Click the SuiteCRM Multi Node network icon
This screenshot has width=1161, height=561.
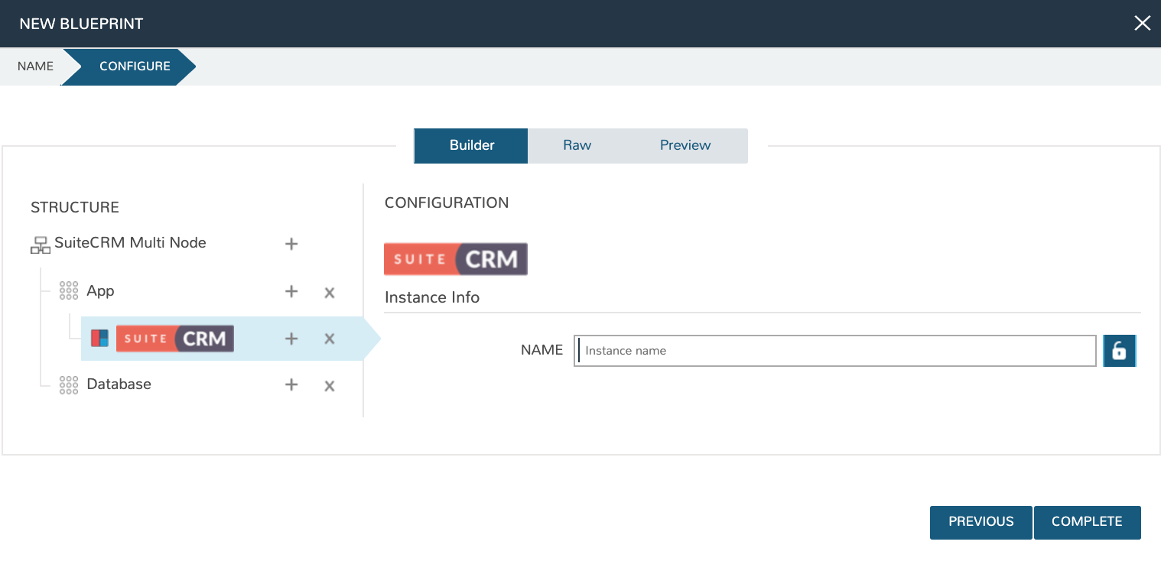tap(40, 245)
